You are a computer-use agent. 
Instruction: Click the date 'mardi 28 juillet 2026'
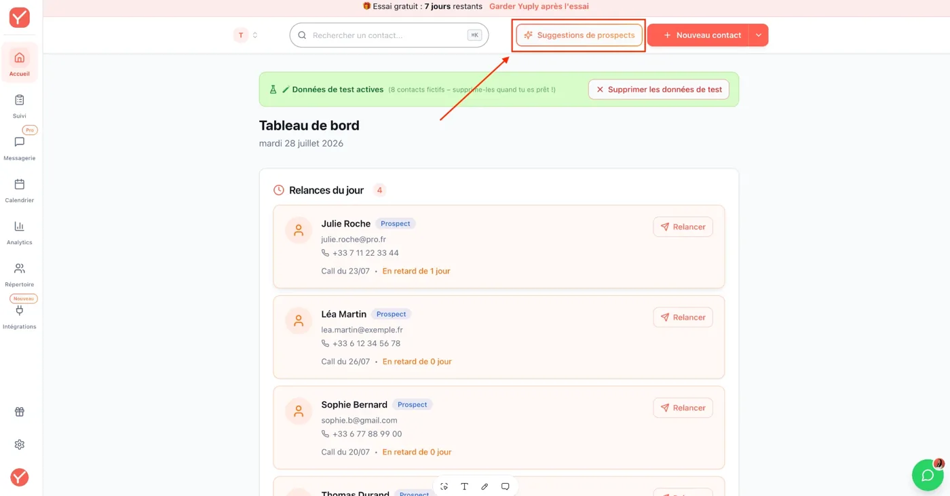(301, 143)
